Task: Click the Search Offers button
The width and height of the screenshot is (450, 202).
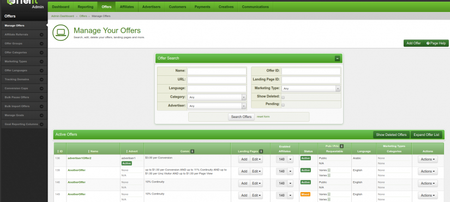Action: [x=241, y=117]
